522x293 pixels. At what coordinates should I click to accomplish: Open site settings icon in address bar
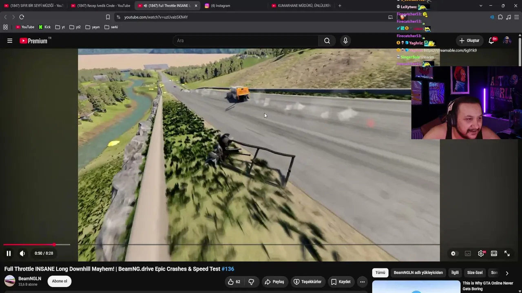coord(118,17)
